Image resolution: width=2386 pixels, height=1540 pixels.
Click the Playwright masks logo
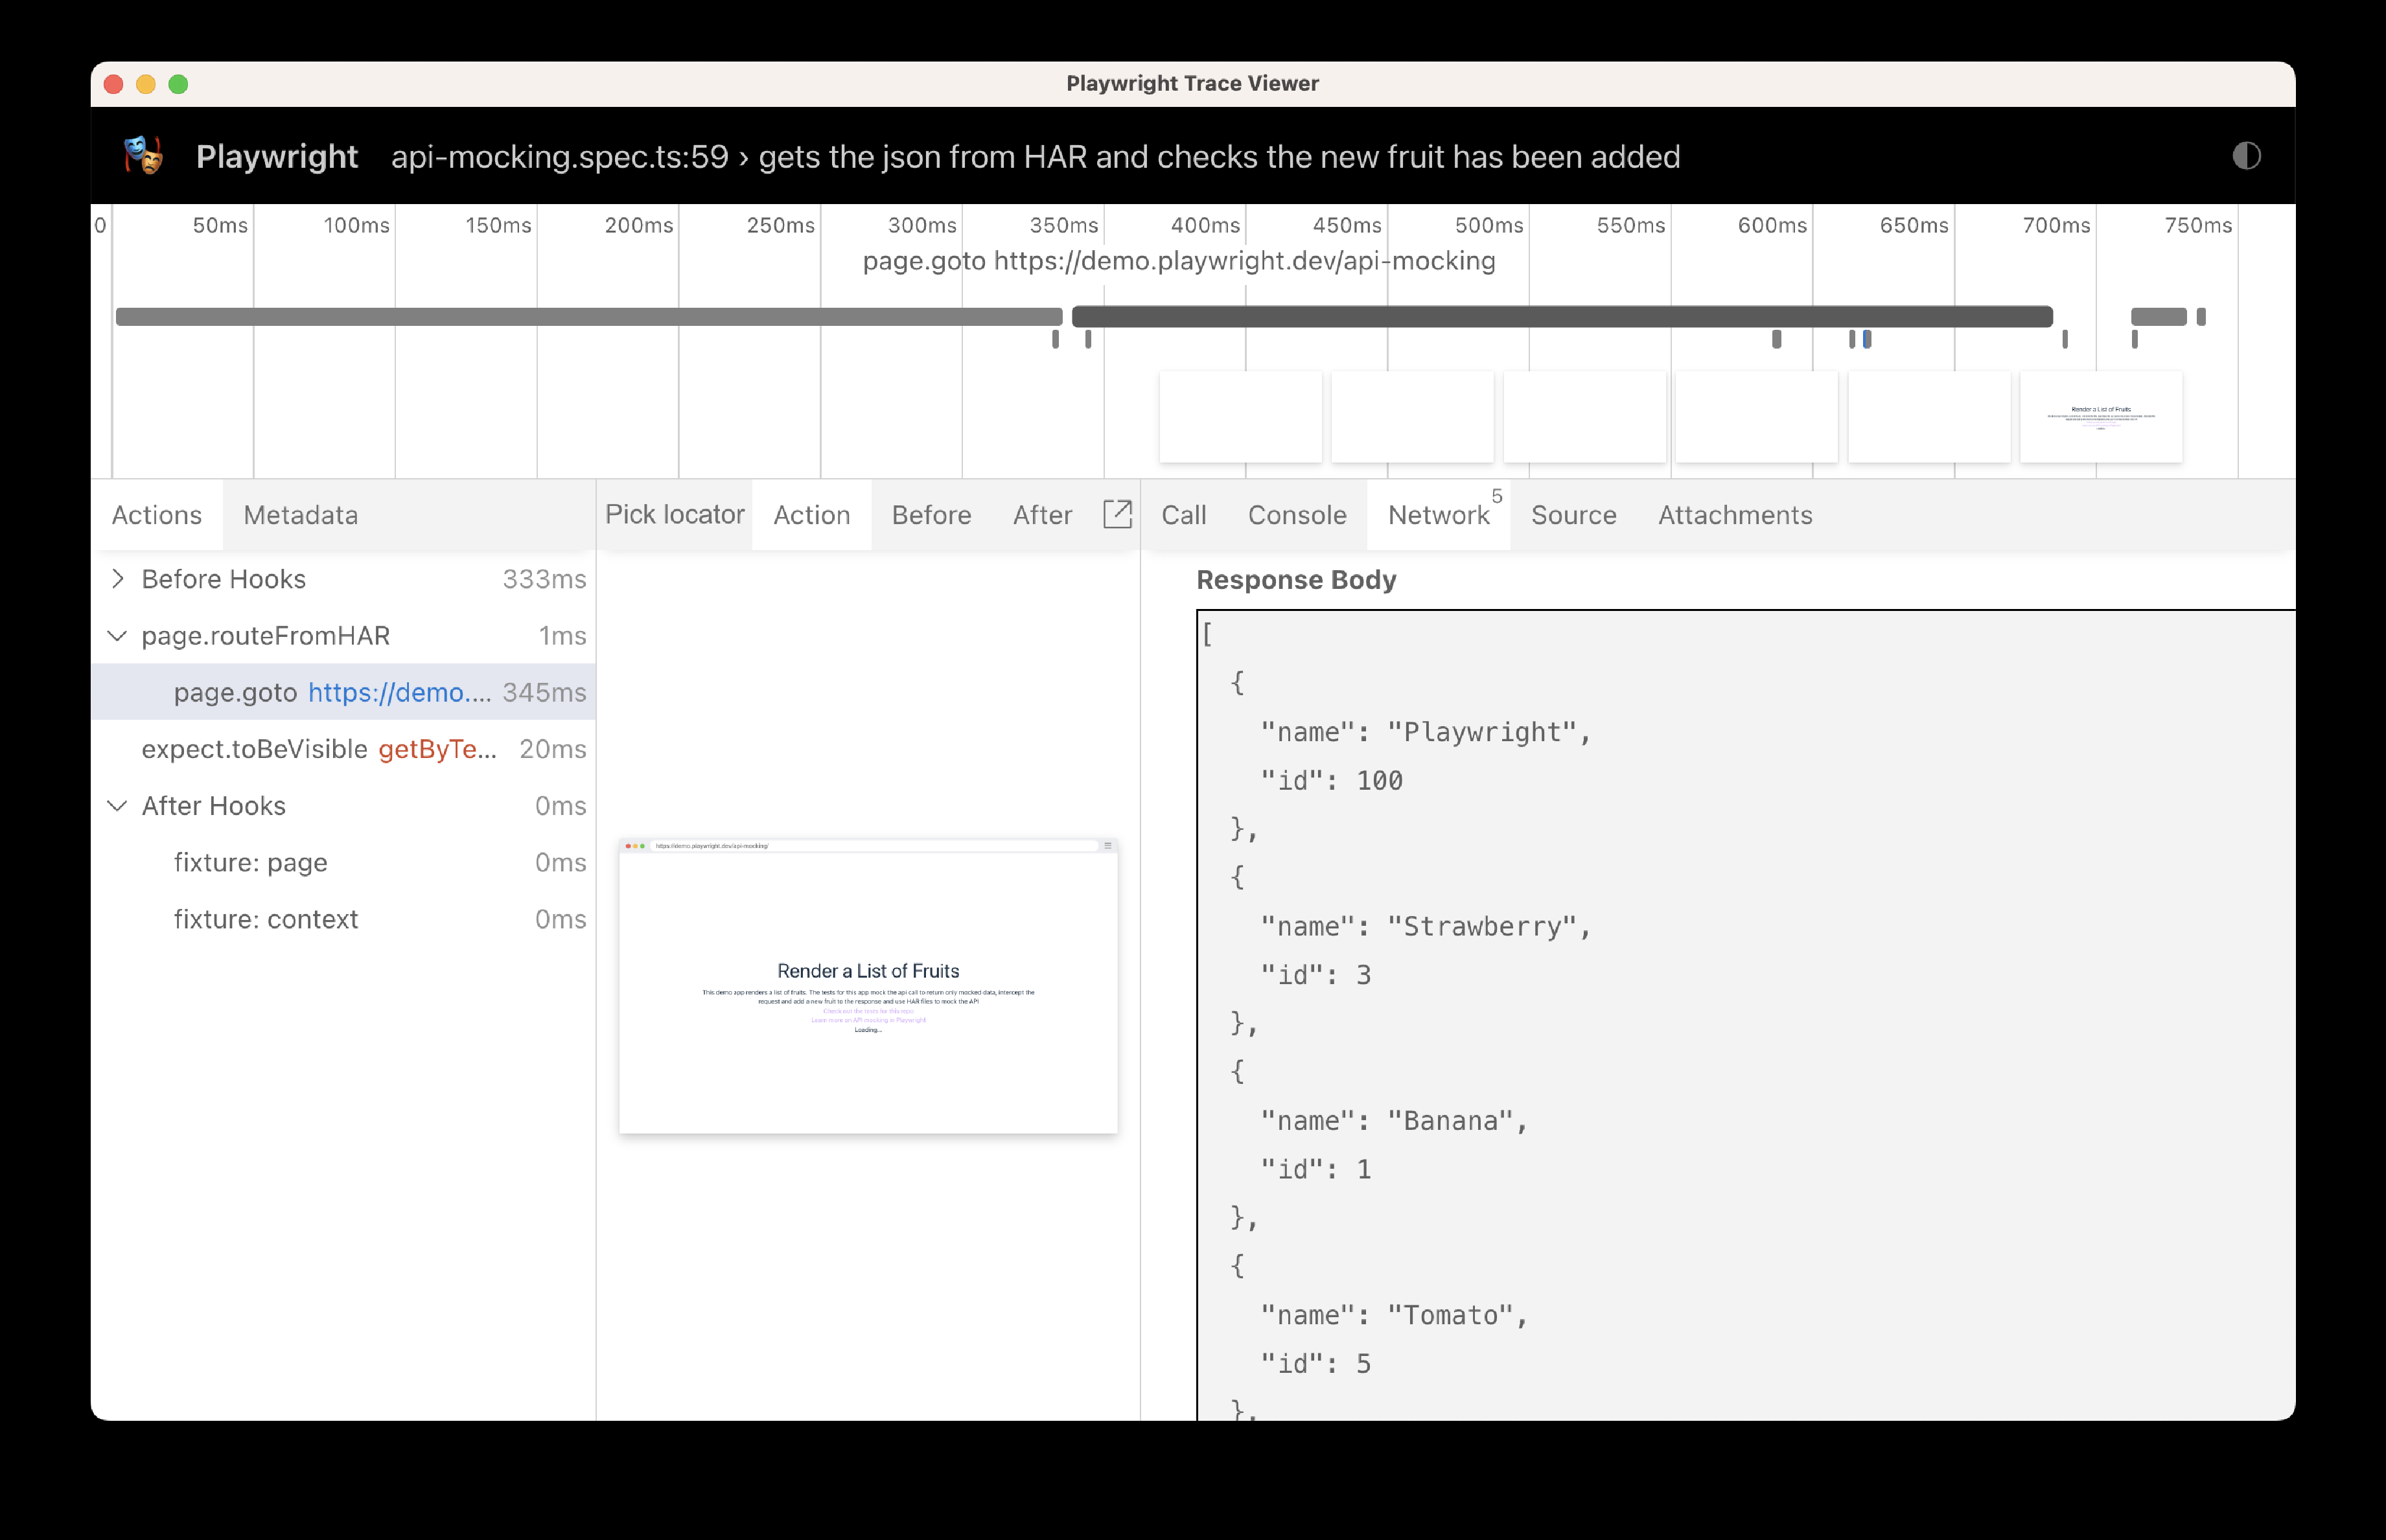144,156
